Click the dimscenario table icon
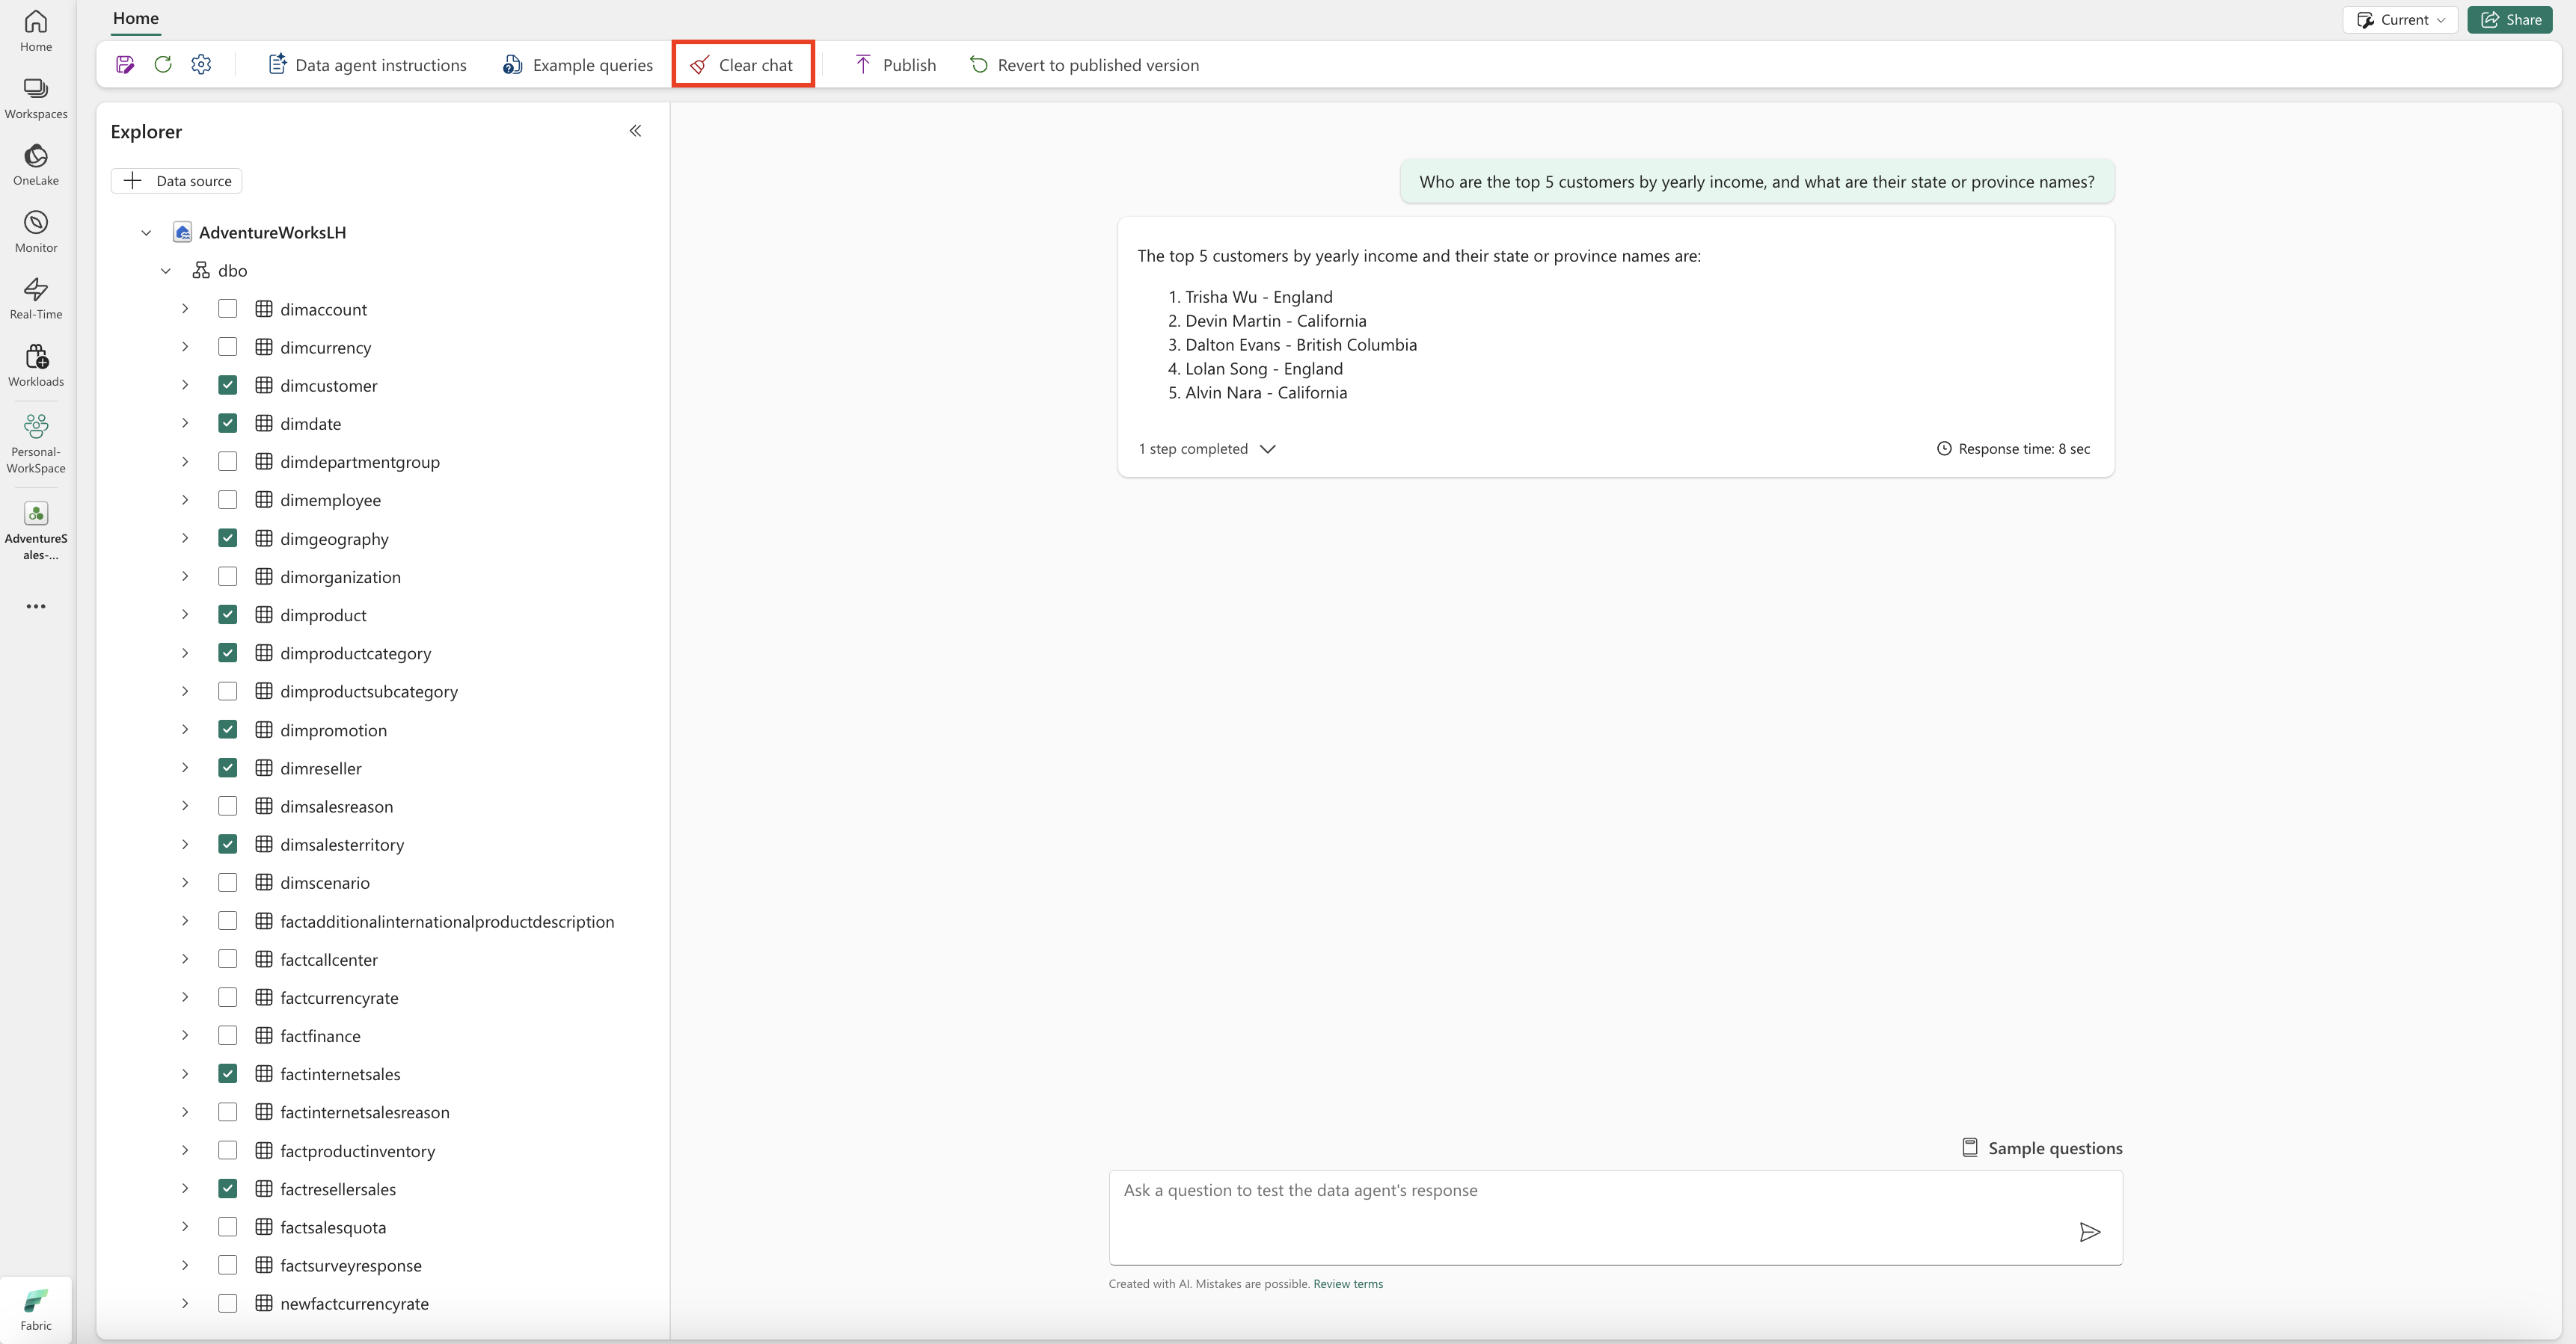Screen dimensions: 2576x1344 264,884
